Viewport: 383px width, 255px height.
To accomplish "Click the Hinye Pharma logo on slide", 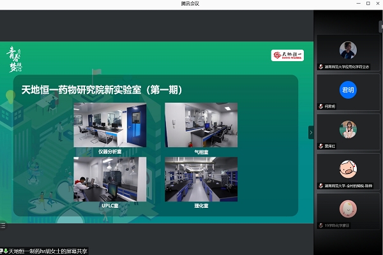I will (x=287, y=55).
